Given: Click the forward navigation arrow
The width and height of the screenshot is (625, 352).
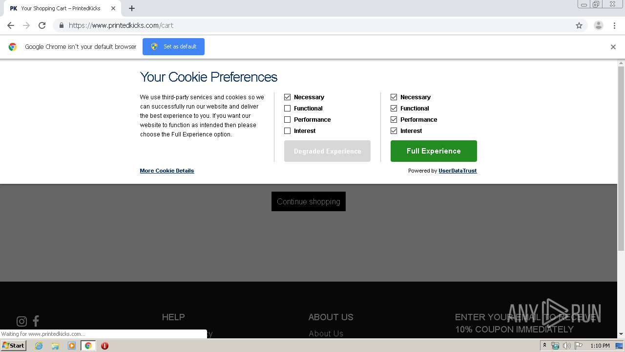Looking at the screenshot, I should [26, 25].
